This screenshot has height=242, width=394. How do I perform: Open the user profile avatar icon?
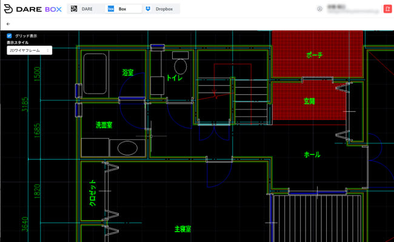point(319,9)
